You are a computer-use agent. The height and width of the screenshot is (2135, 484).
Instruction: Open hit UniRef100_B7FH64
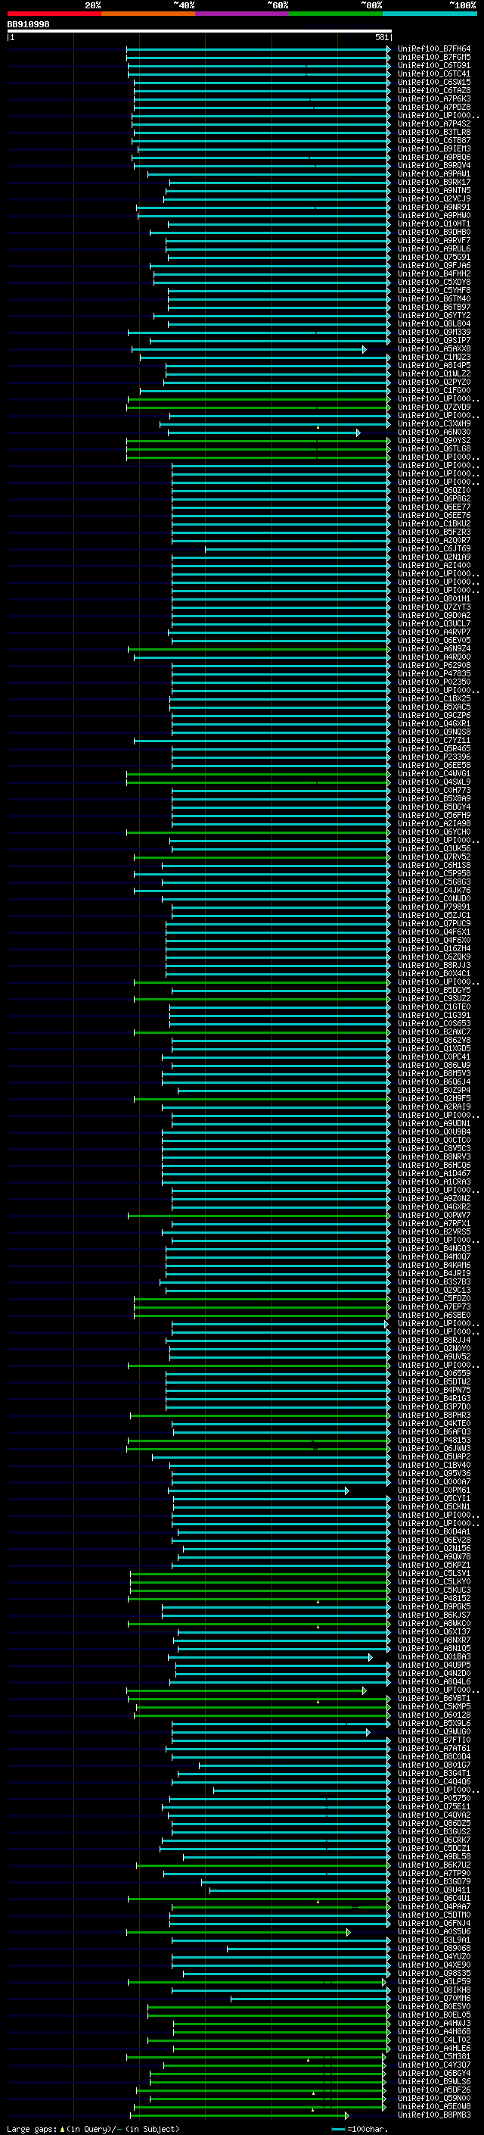click(433, 49)
